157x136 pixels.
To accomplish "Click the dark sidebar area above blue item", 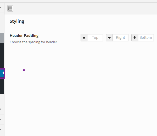I will coord(2,55).
